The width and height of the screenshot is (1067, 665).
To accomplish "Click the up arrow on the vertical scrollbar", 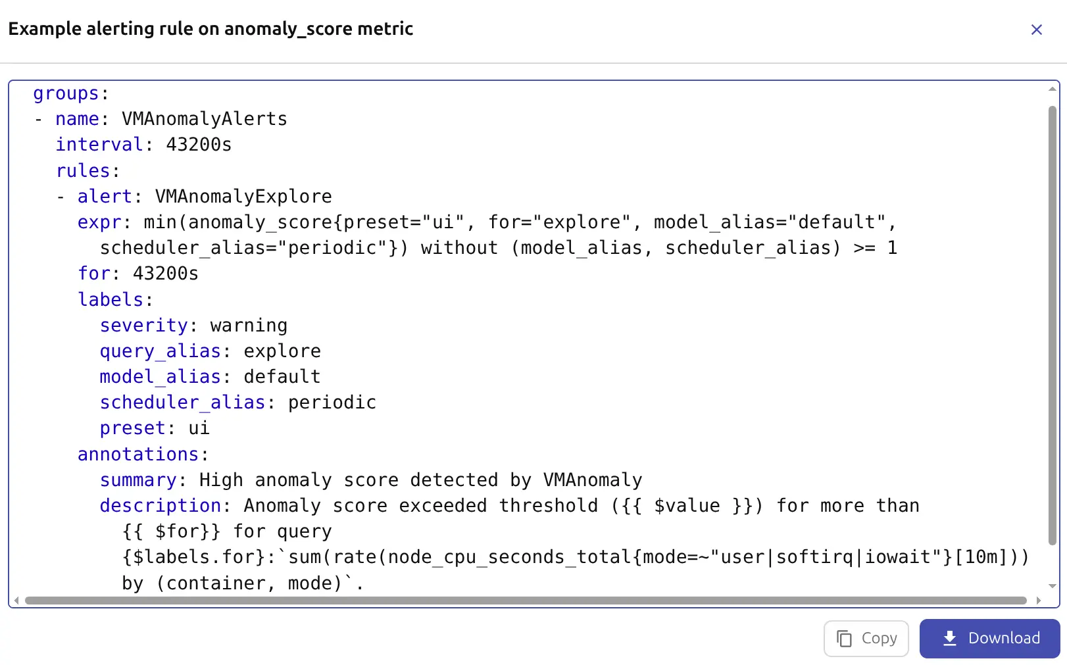I will click(1051, 89).
